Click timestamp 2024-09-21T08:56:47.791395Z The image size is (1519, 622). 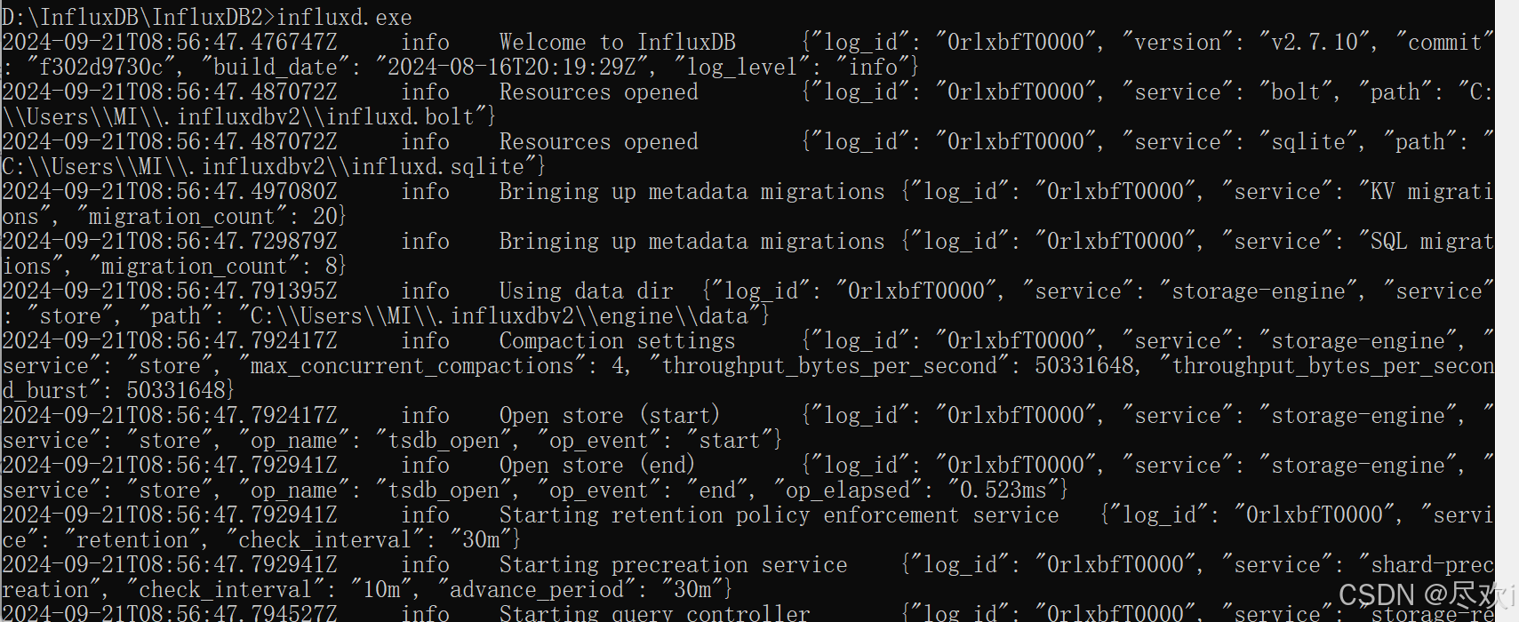pyautogui.click(x=170, y=291)
